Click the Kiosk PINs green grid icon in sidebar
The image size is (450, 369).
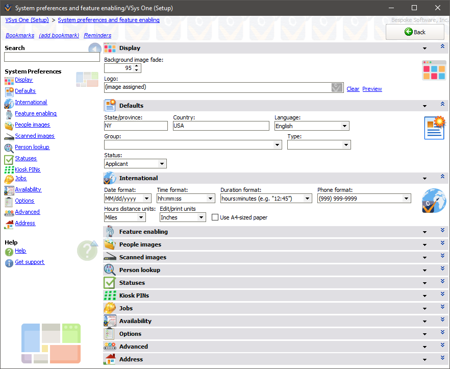pyautogui.click(x=9, y=169)
